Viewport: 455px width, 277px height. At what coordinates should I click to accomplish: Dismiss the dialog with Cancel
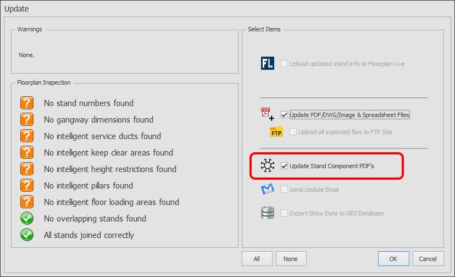pyautogui.click(x=428, y=259)
